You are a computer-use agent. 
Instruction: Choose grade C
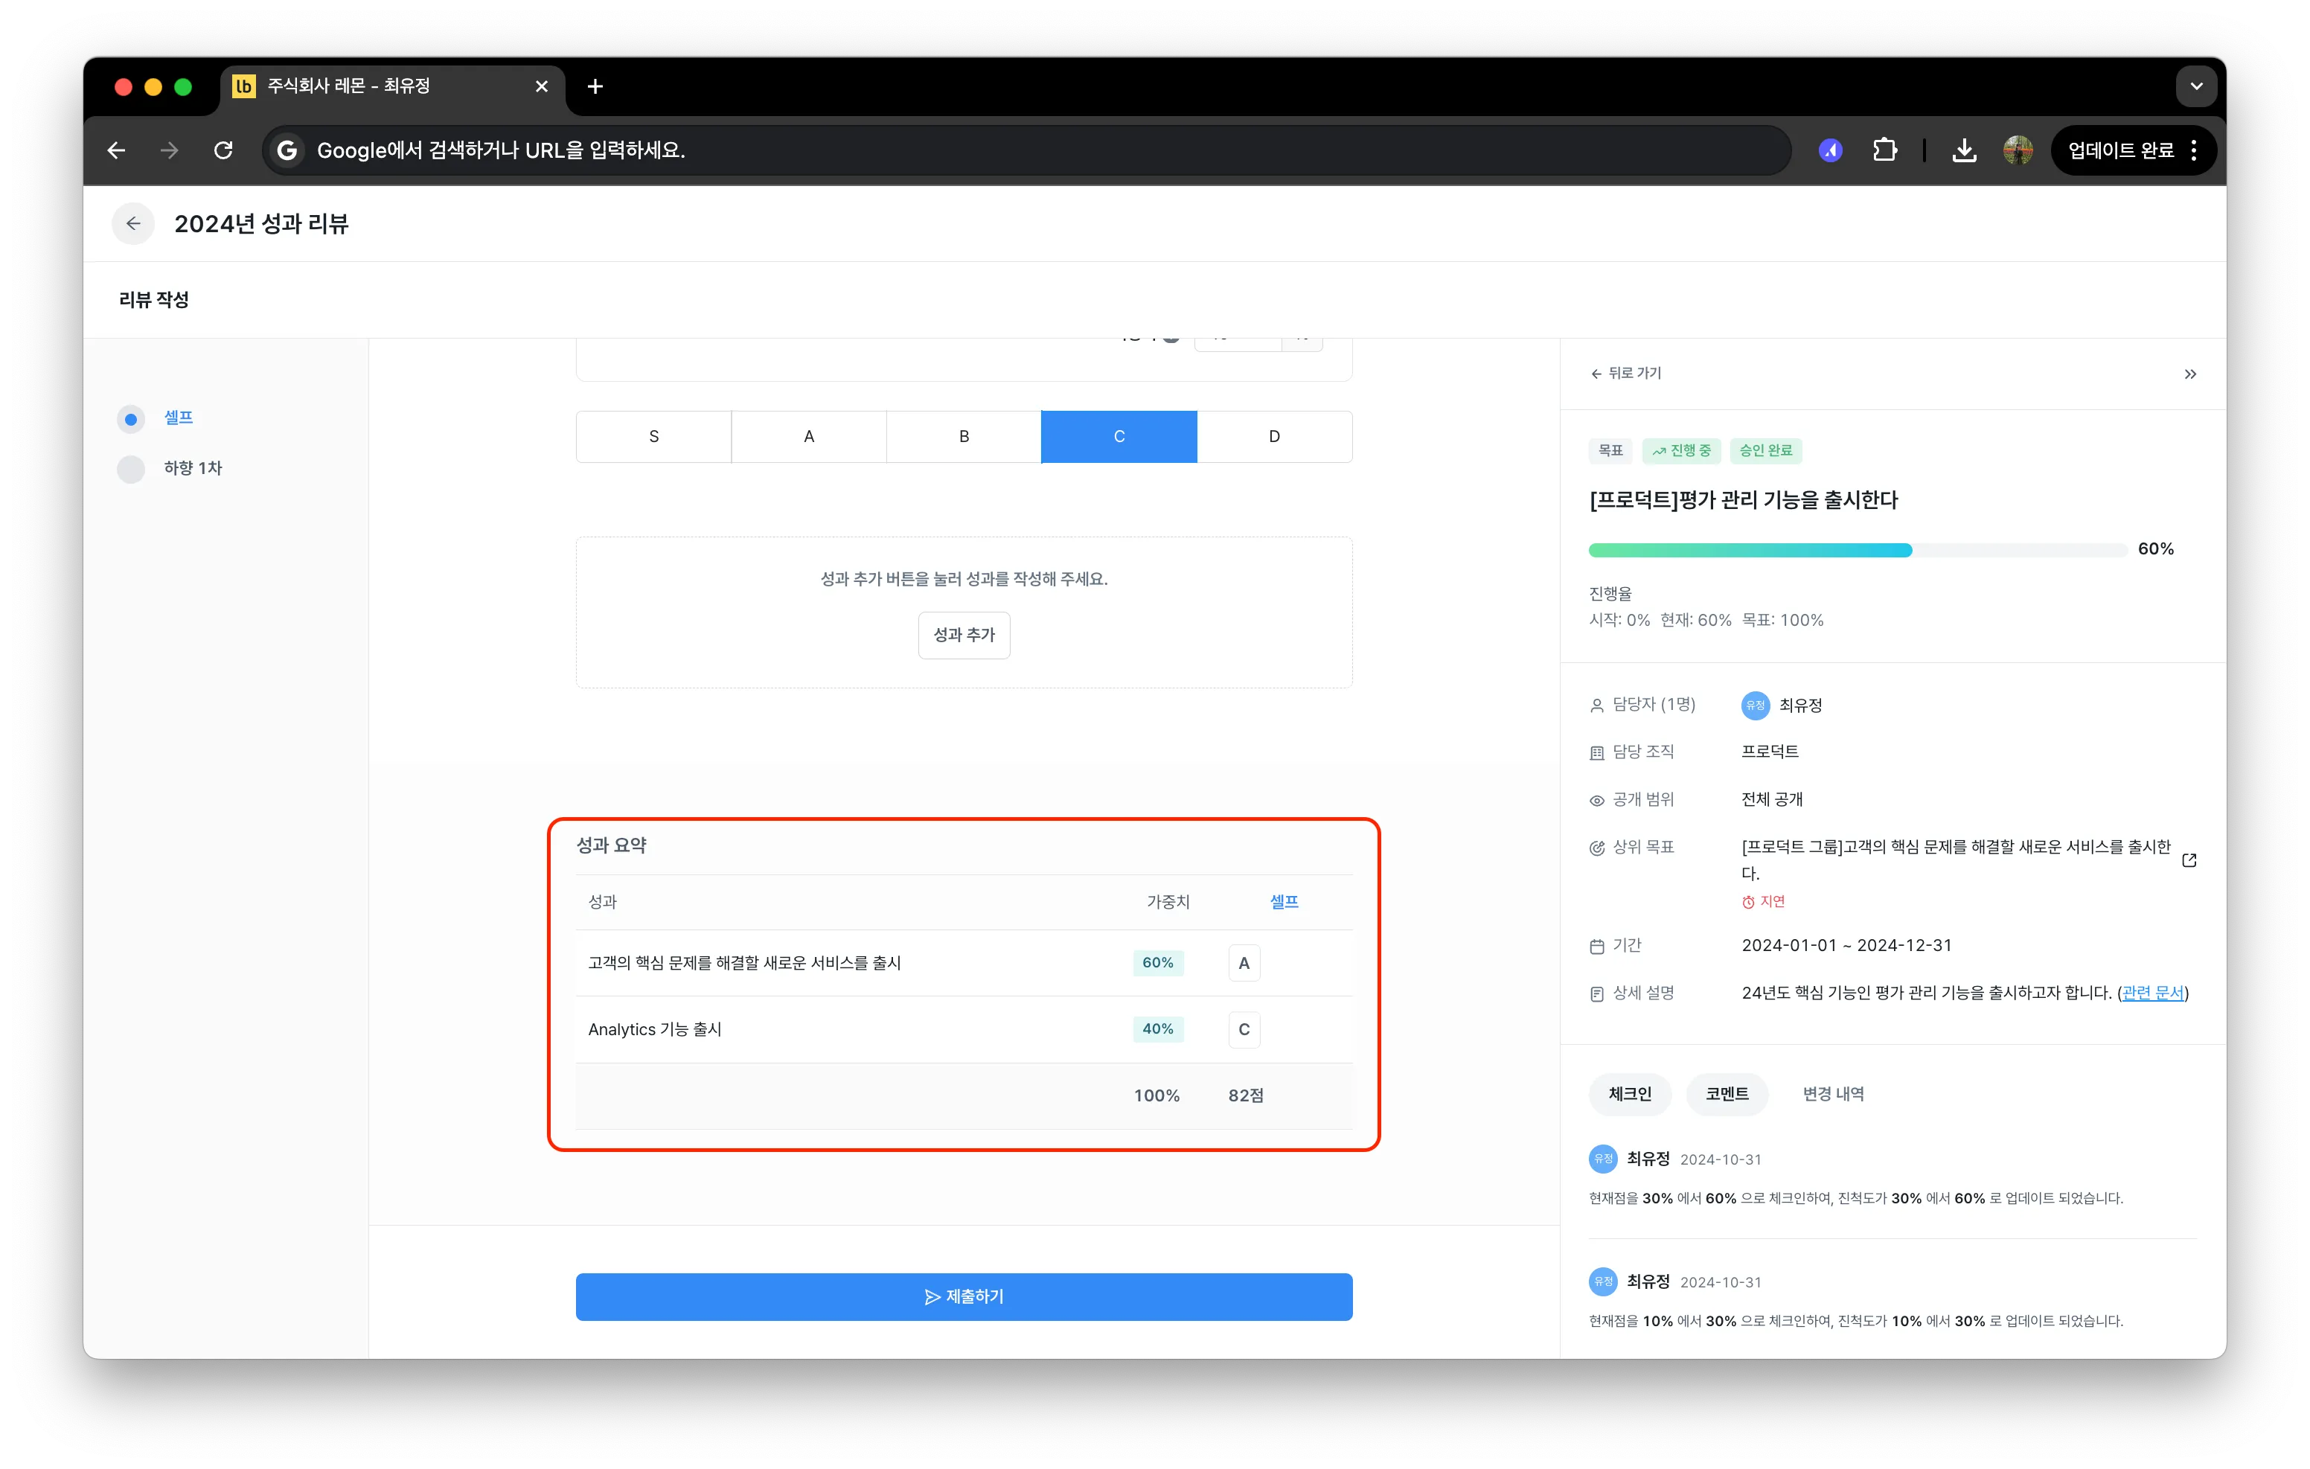(1119, 437)
